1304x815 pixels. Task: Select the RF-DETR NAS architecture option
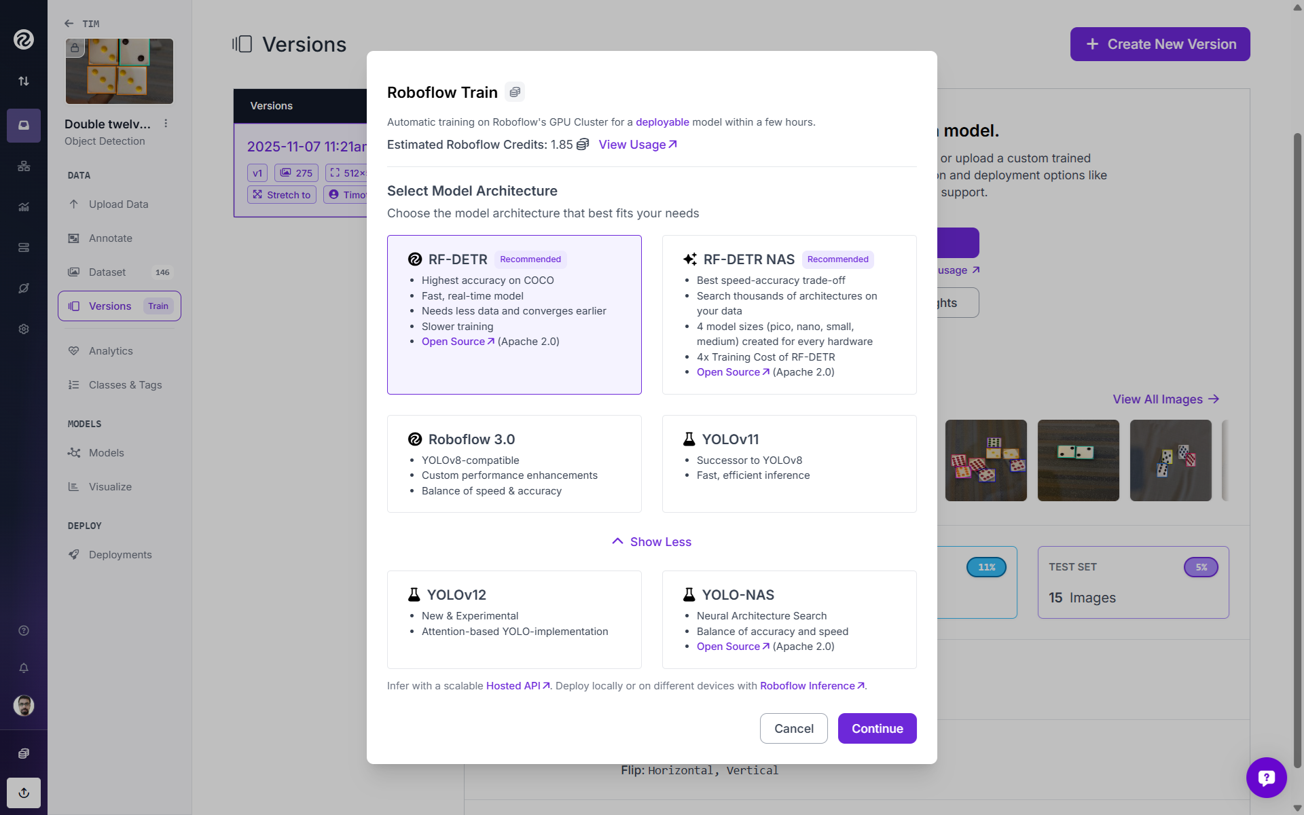click(789, 314)
